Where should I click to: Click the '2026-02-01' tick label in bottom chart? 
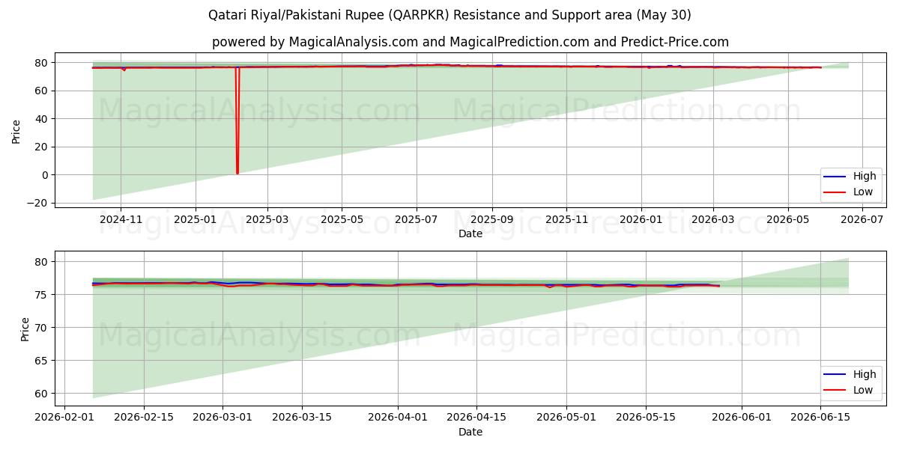coord(64,418)
